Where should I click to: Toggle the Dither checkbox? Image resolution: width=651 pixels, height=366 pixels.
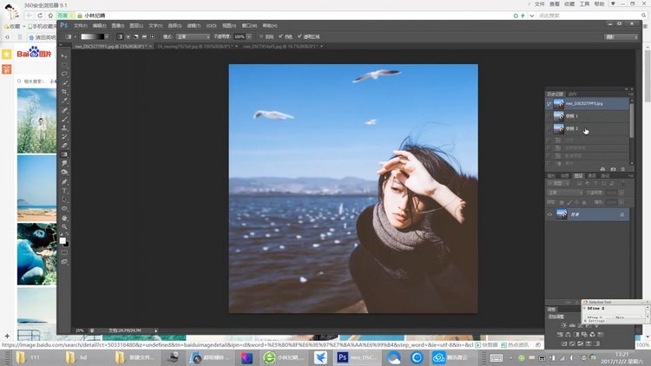pyautogui.click(x=280, y=36)
